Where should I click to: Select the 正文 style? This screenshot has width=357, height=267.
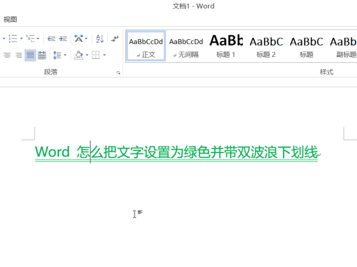tap(146, 46)
